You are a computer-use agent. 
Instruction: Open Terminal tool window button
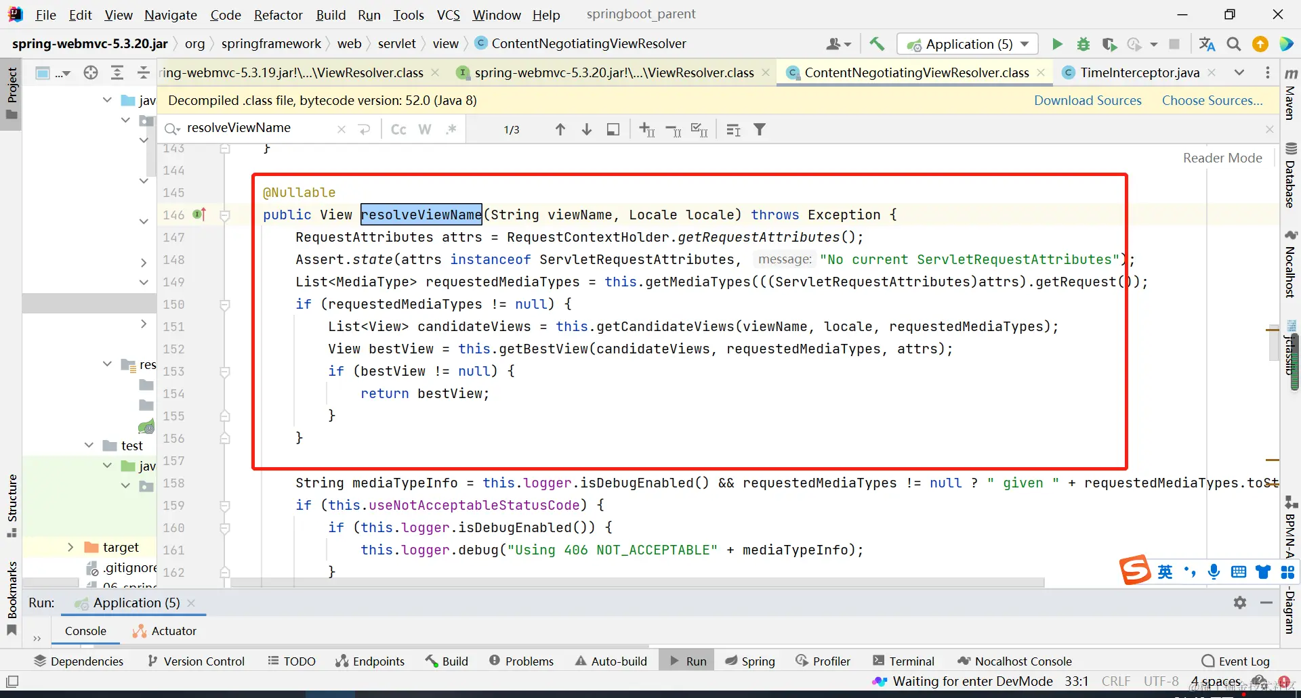coord(903,661)
